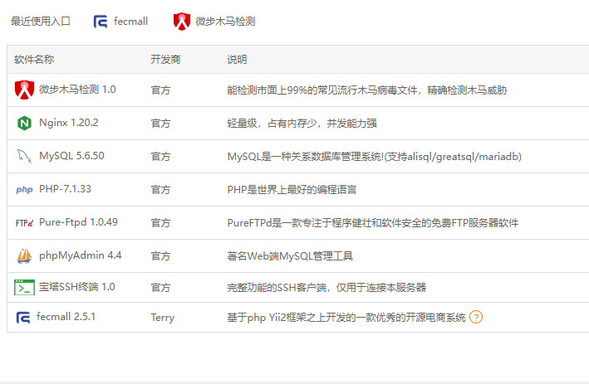Open 宝塔SSH终端 1.0 software entry
The height and width of the screenshot is (384, 589).
tap(77, 287)
